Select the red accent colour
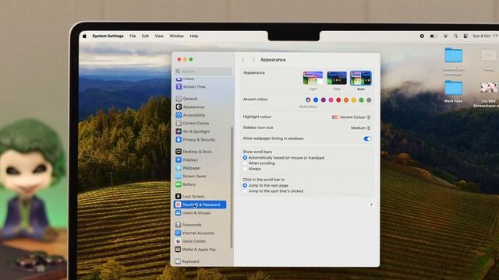This screenshot has width=499, height=280. [338, 100]
